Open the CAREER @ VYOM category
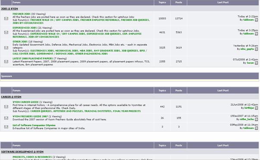This screenshot has height=160, width=260. pos(11,97)
